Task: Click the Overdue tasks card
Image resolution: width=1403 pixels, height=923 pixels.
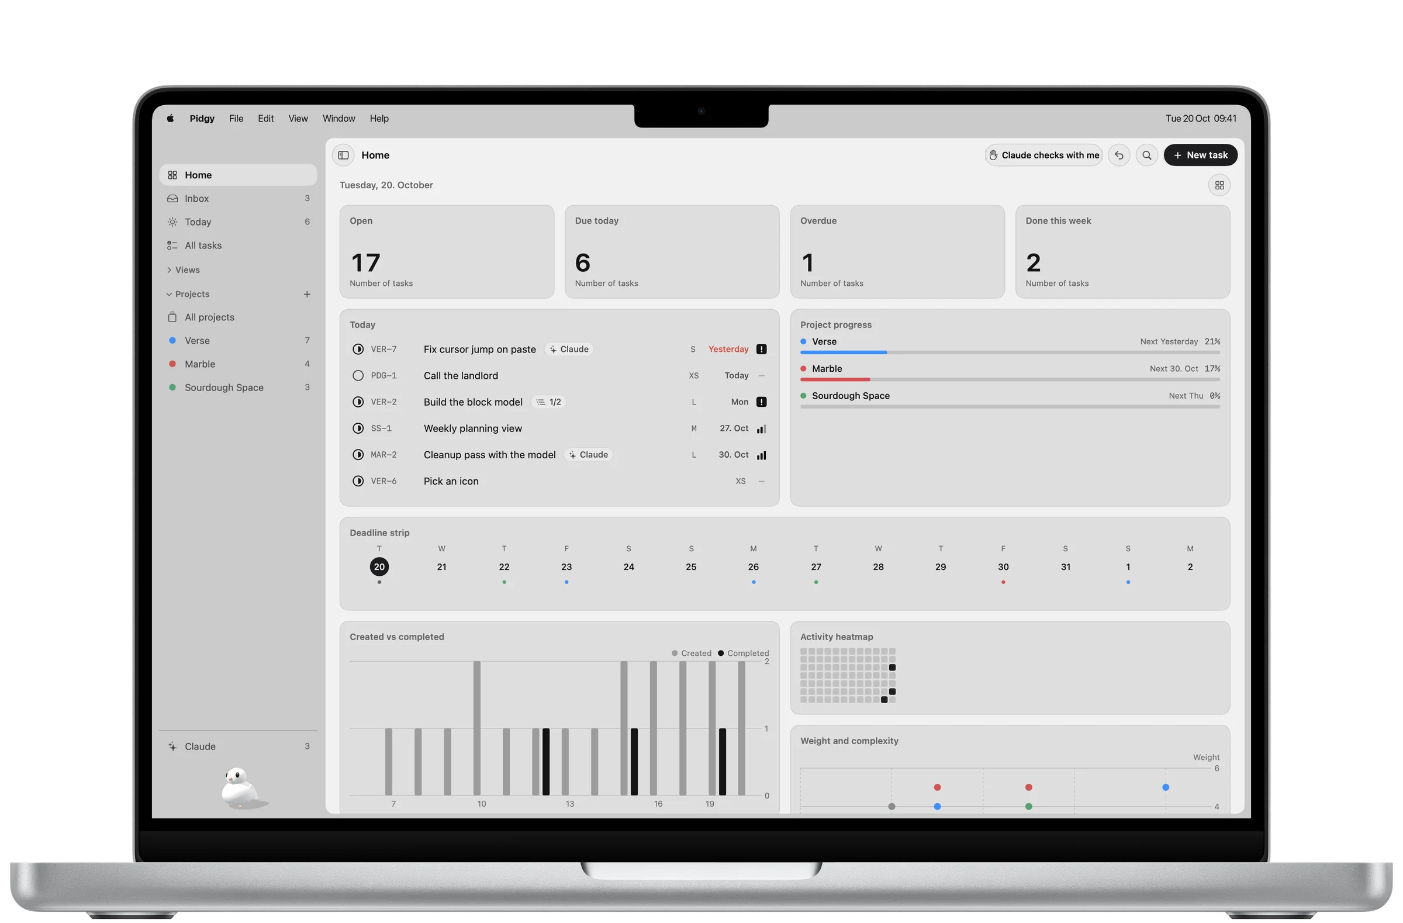Action: (897, 252)
